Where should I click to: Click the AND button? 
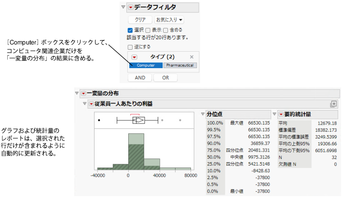tap(140, 78)
